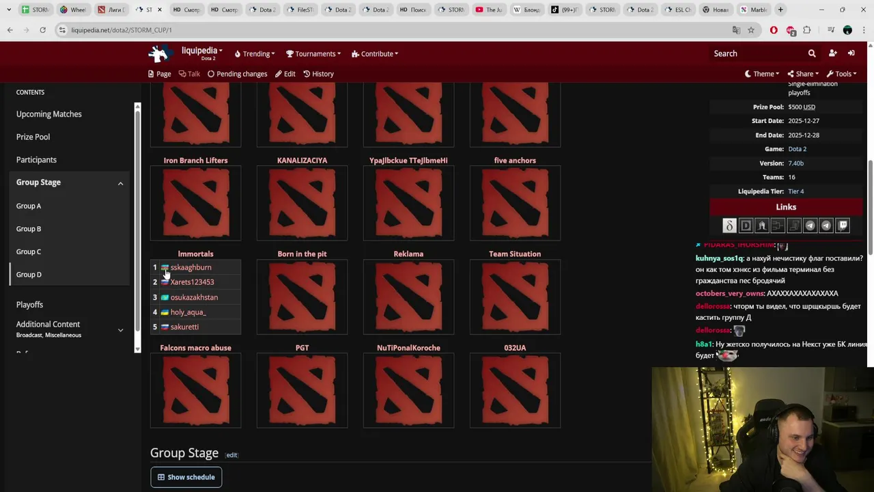Screen dimensions: 874x492
Task: Open Pending changes tab
Action: [x=237, y=74]
